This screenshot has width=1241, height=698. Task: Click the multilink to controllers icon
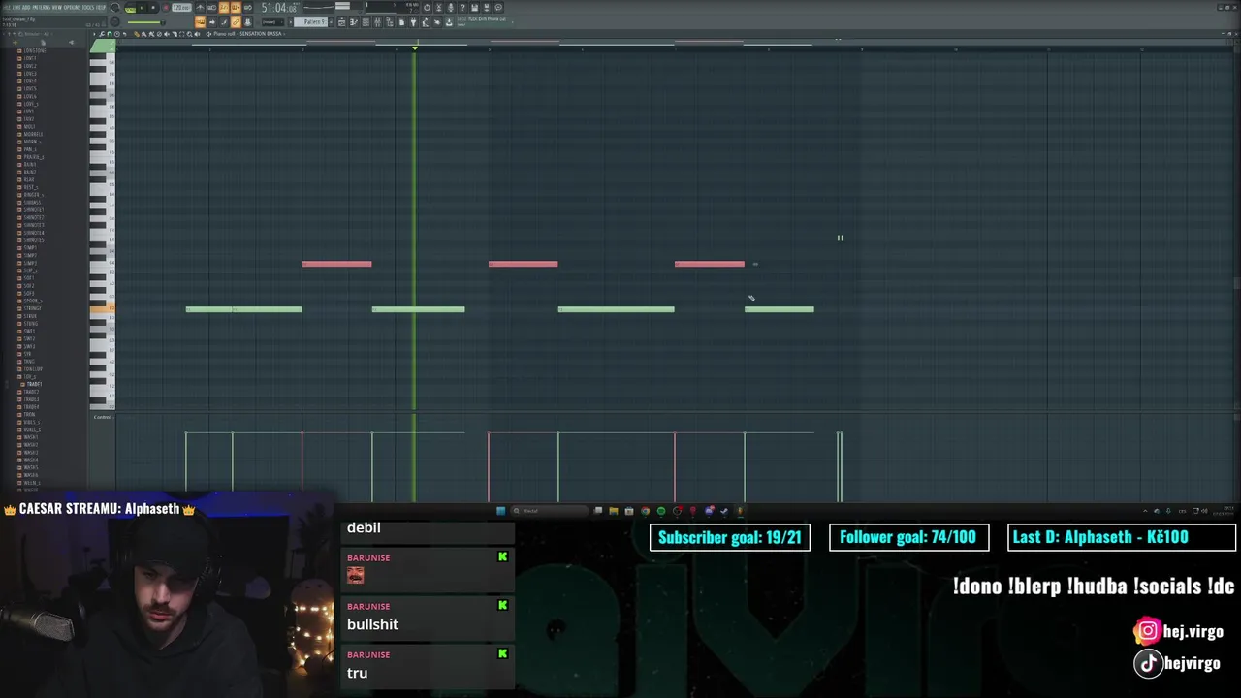click(247, 21)
